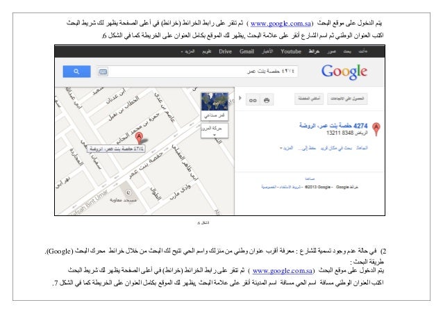Viewport: 443px width, 314px height.
Task: Click the بحث في مكان قريب link
Action: [336, 148]
